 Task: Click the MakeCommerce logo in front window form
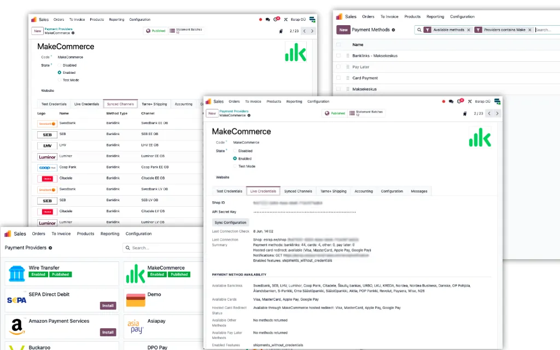480,137
